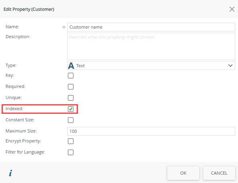
Task: Tick the Required checkbox
Action: 71,87
